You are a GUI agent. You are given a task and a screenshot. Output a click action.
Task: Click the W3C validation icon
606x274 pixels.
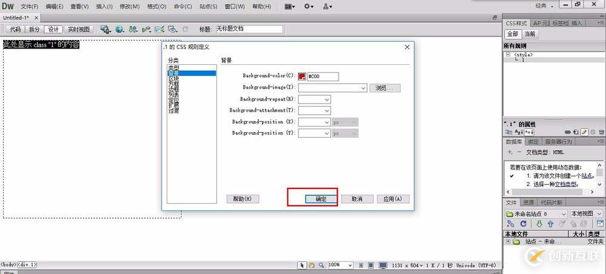[146, 29]
